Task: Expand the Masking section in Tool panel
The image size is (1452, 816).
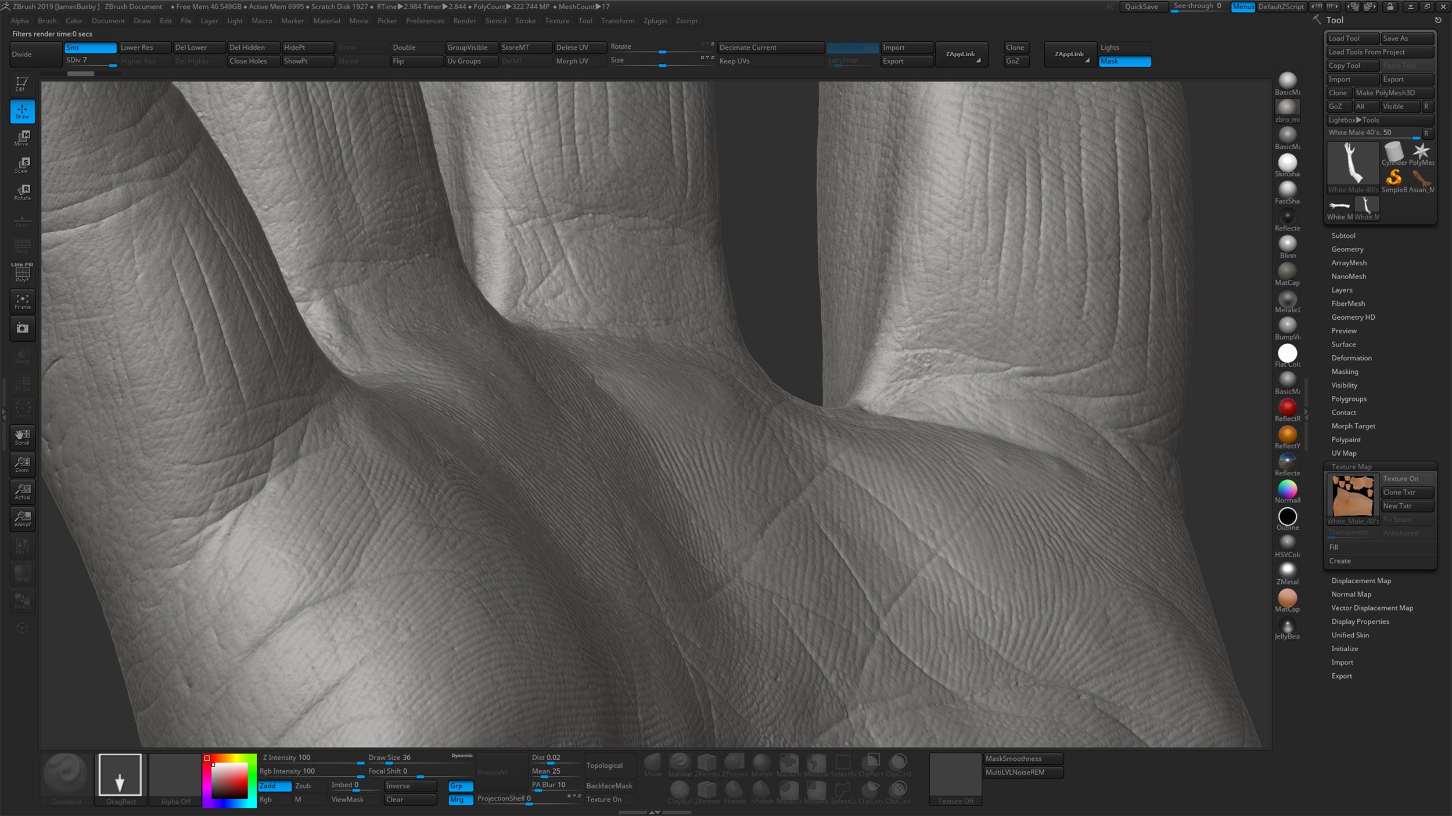Action: (1345, 371)
